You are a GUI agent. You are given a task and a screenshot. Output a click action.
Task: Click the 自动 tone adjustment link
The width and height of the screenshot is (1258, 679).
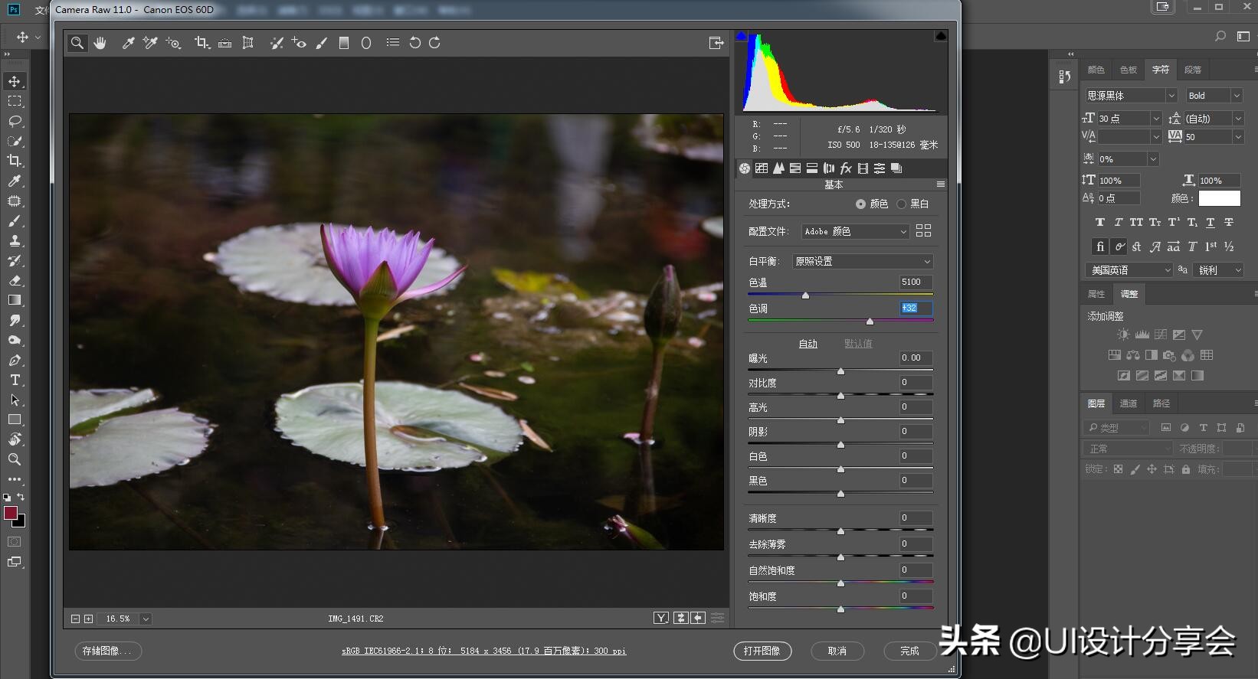(x=808, y=344)
